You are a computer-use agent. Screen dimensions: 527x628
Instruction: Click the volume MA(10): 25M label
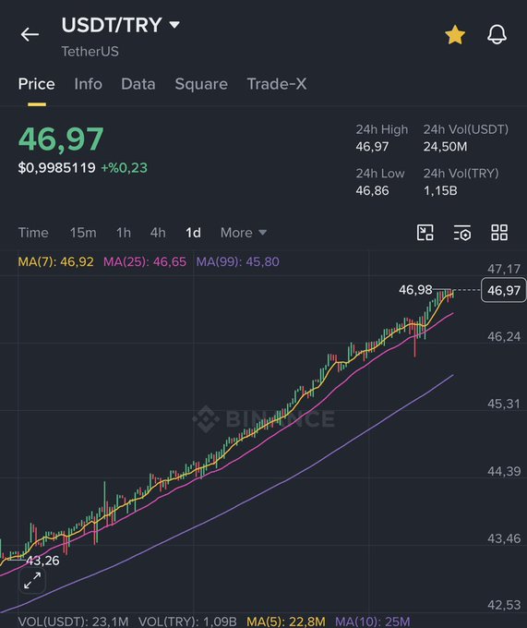point(373,622)
